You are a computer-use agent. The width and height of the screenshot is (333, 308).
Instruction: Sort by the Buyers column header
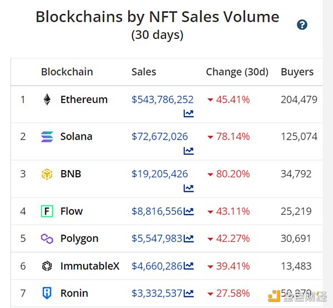click(x=297, y=72)
